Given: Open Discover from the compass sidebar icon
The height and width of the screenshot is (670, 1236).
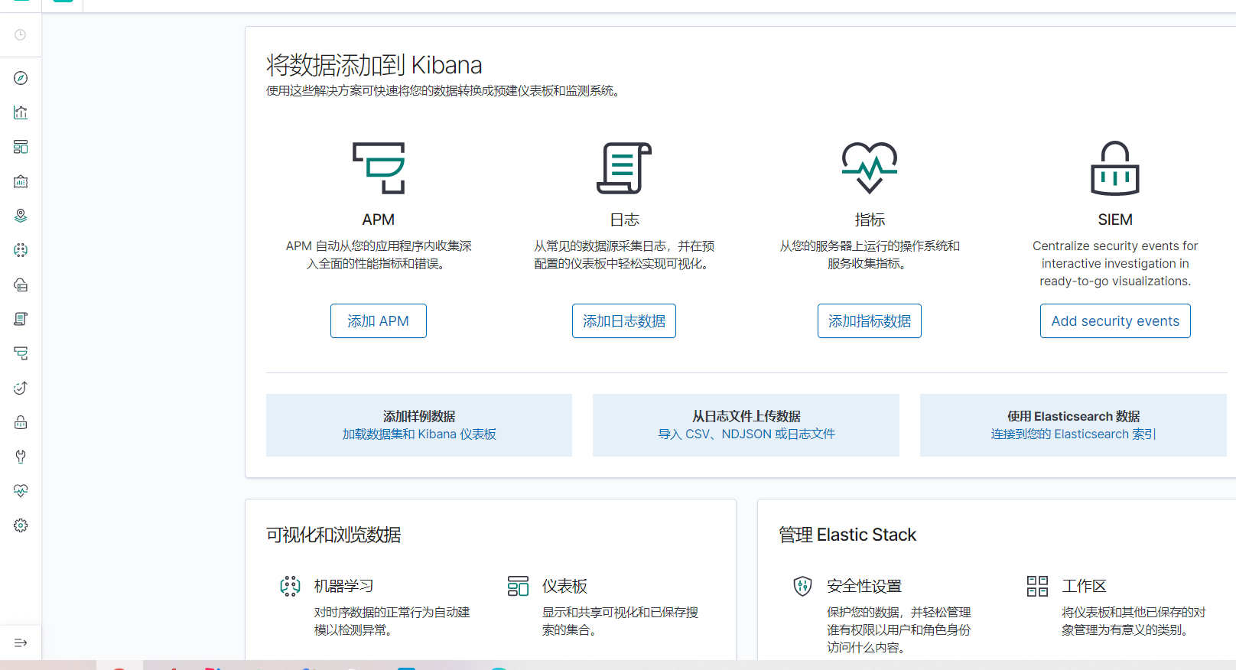Looking at the screenshot, I should pyautogui.click(x=21, y=78).
